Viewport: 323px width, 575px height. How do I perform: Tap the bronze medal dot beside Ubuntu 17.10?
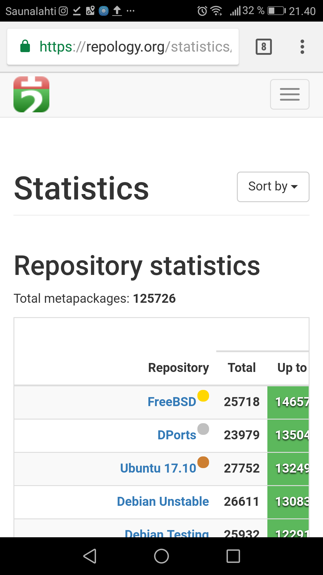click(203, 462)
